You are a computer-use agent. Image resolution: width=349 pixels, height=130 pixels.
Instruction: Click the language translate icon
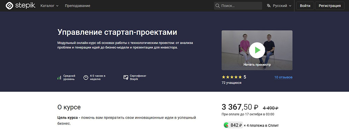[269, 6]
